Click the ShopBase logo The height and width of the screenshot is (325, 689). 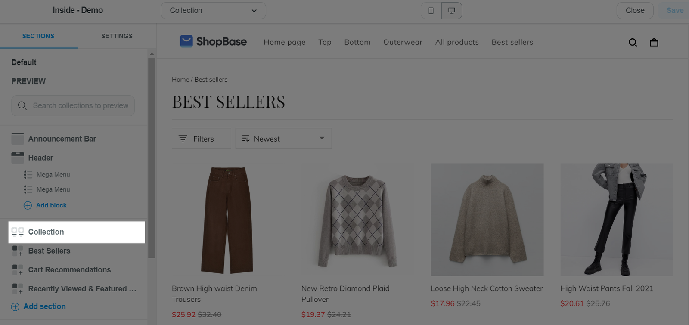click(x=214, y=41)
